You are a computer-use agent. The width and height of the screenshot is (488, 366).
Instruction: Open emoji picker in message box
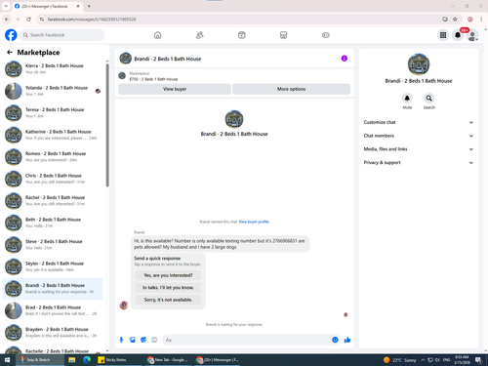(335, 340)
